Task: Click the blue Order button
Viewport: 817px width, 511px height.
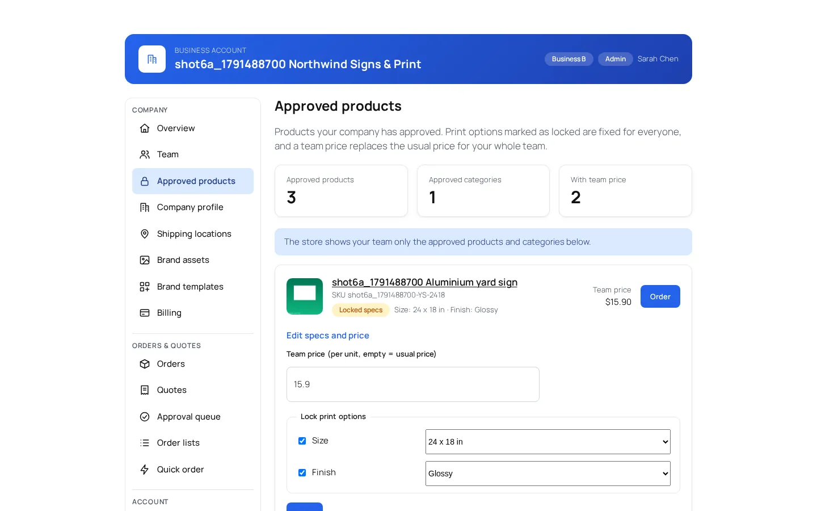Action: coord(660,296)
